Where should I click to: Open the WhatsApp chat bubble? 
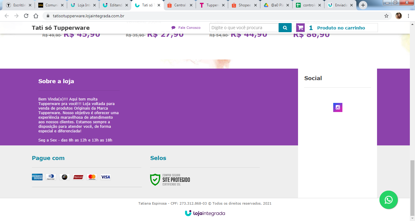pos(389,200)
